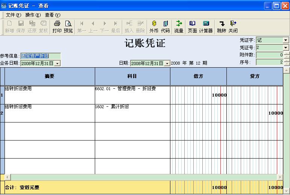Click row 1 摘要 结转折旧费用

tap(50, 95)
